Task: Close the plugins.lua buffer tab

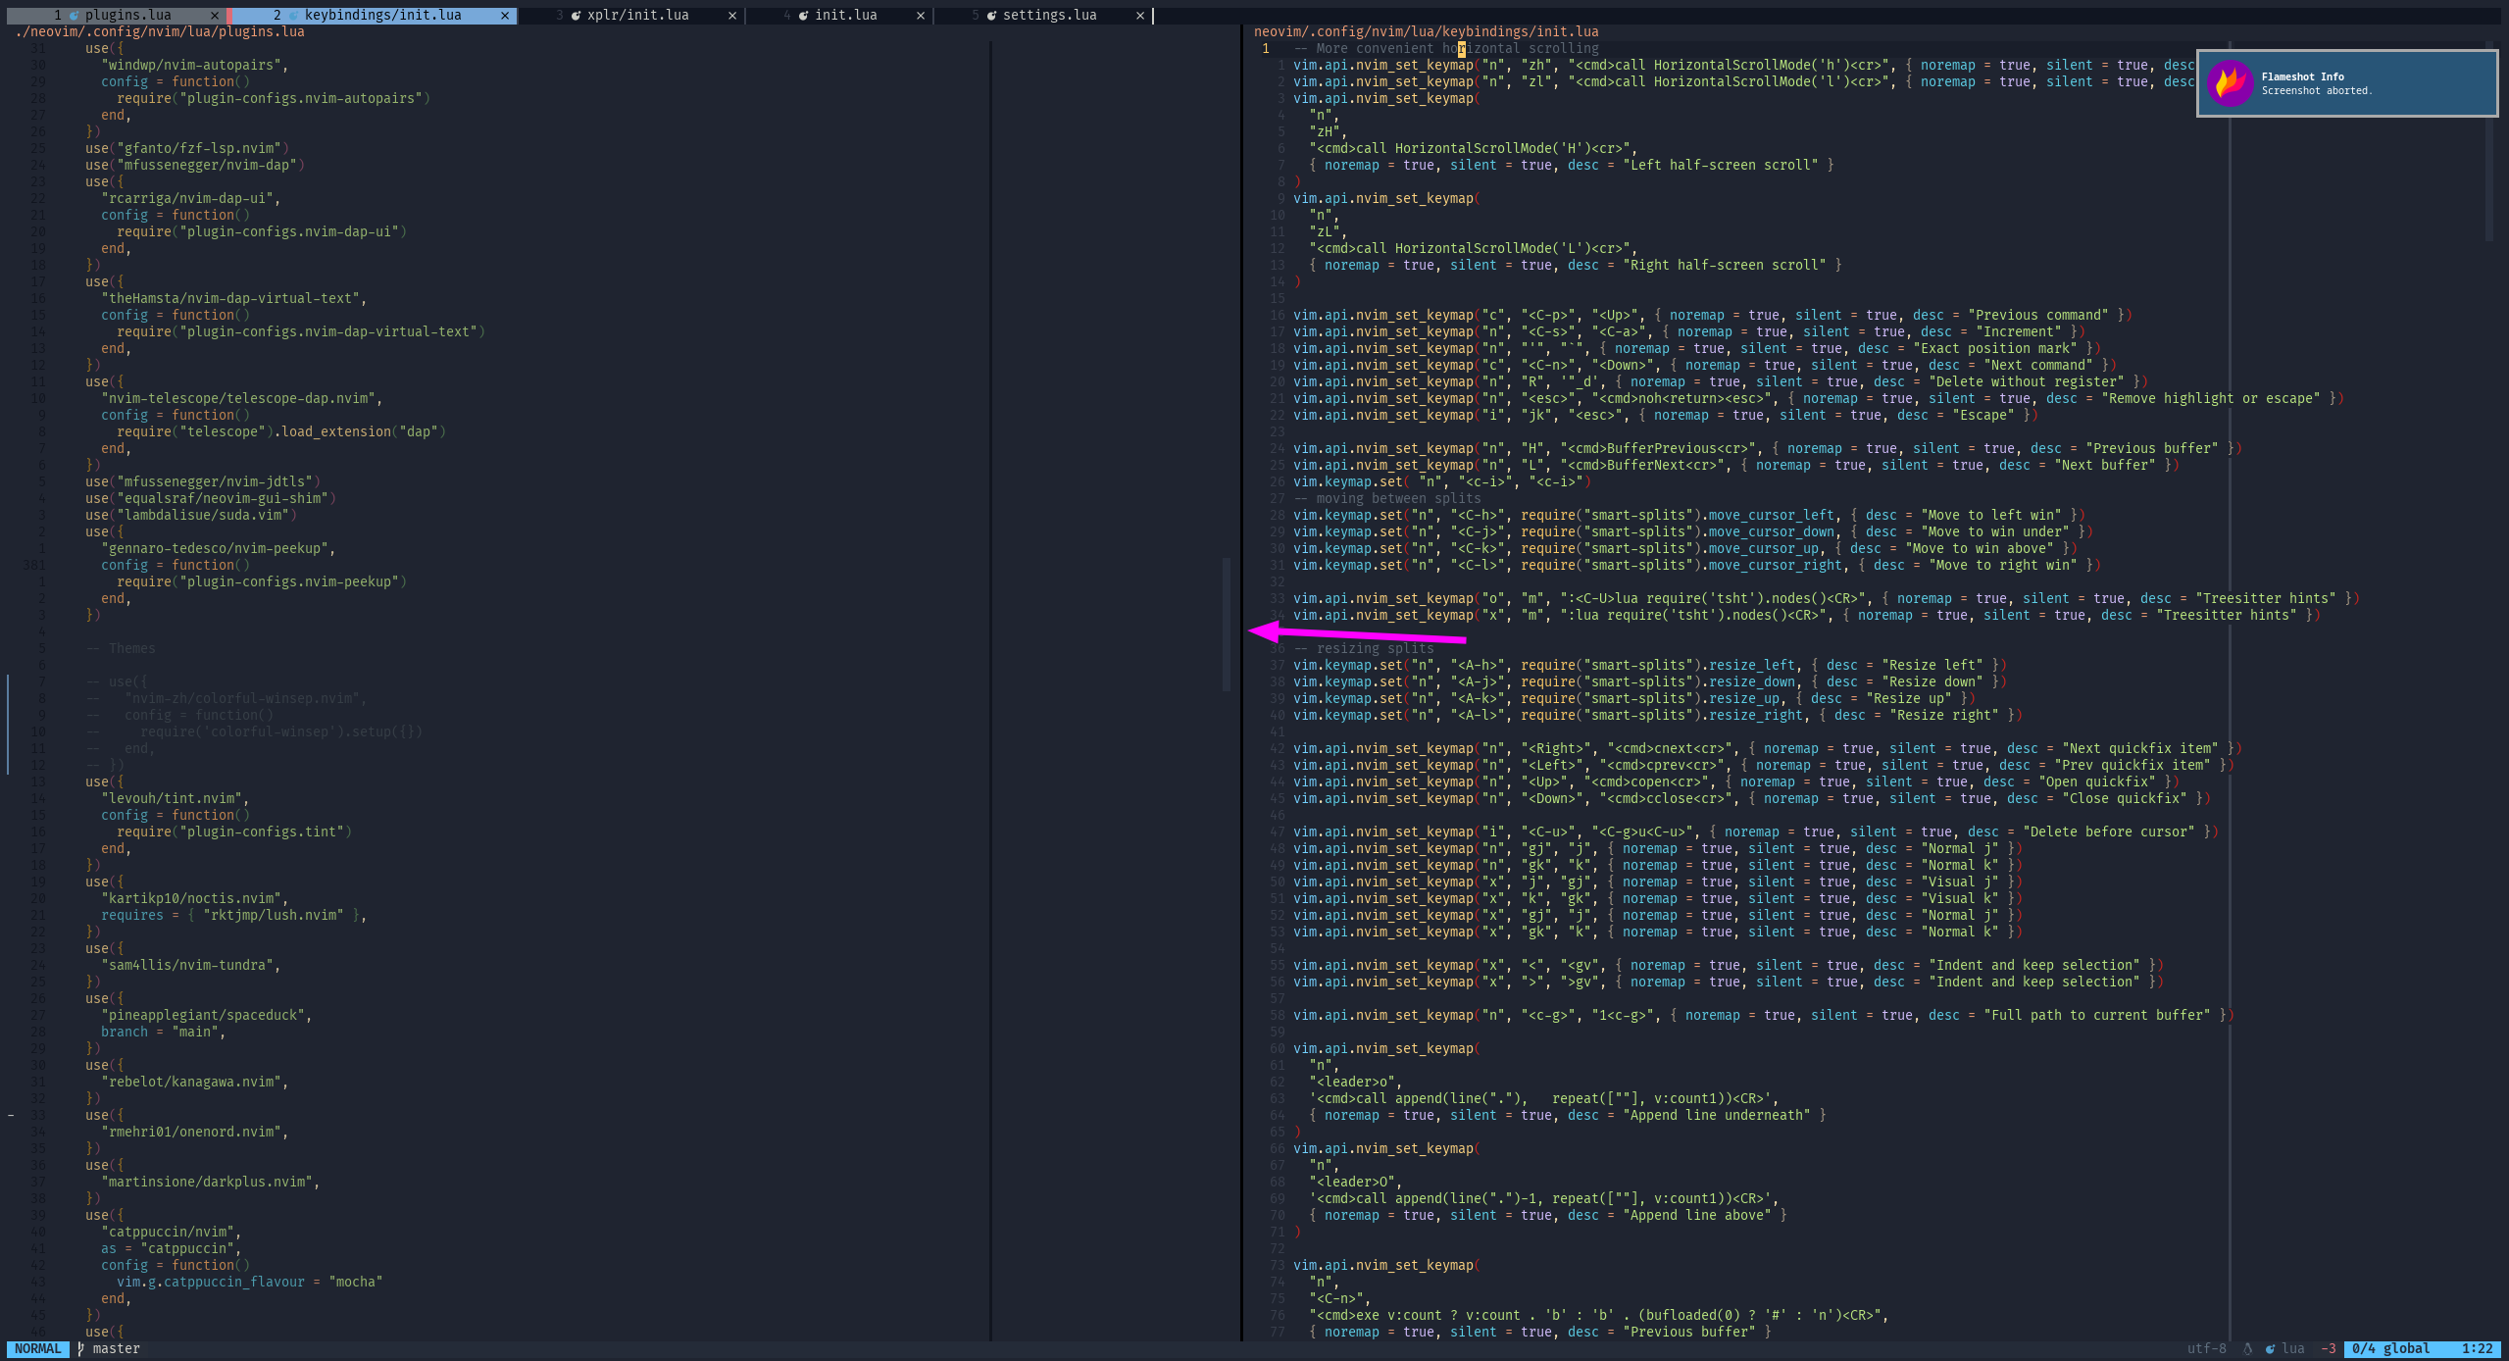Action: pyautogui.click(x=215, y=16)
